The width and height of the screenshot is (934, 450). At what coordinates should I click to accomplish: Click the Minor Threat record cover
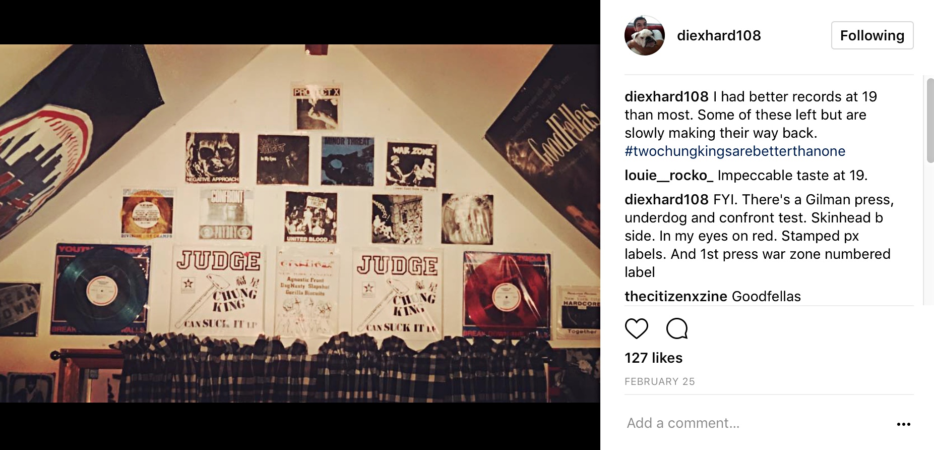click(x=347, y=161)
